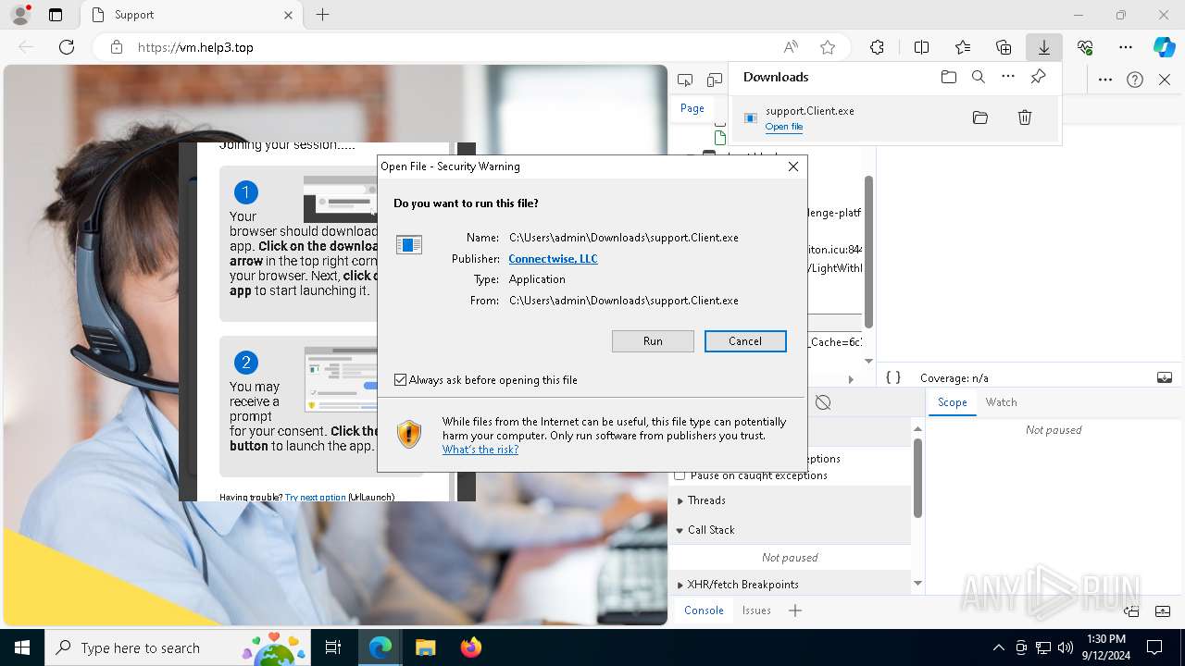Open Task View on the taskbar
This screenshot has height=666, width=1185.
click(x=333, y=647)
